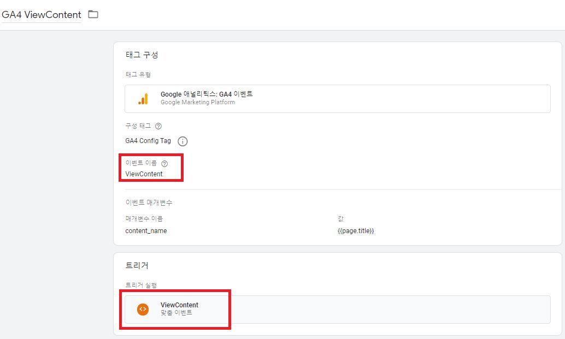Click the 값 column header
The width and height of the screenshot is (565, 339).
point(340,218)
